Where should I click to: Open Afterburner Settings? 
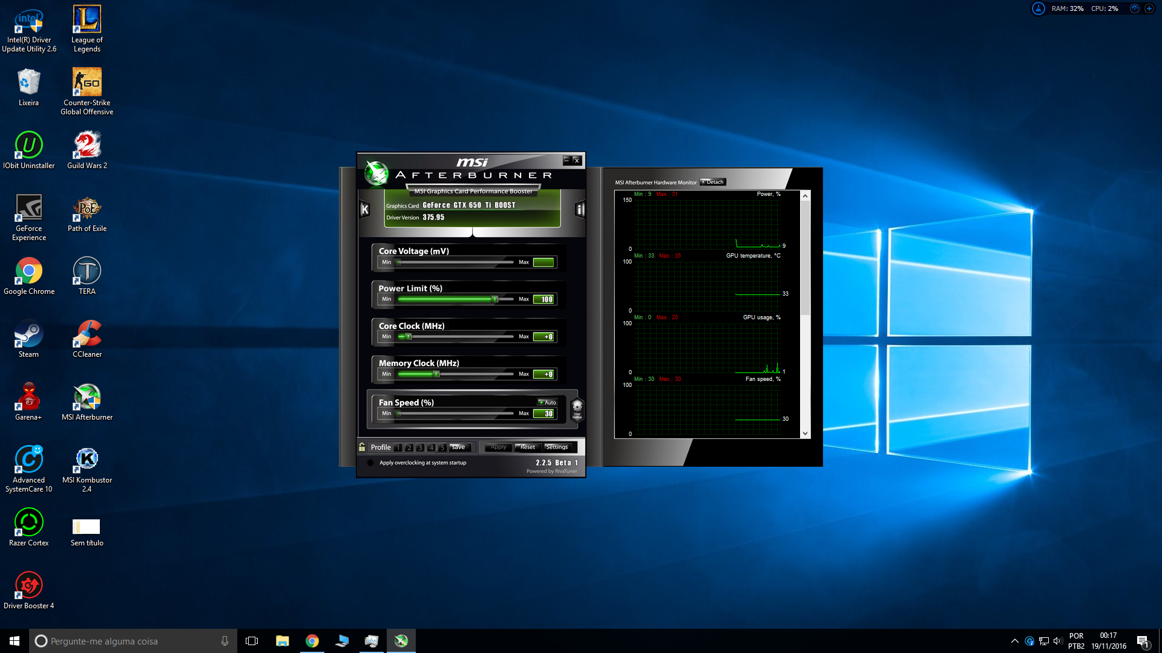(x=557, y=447)
